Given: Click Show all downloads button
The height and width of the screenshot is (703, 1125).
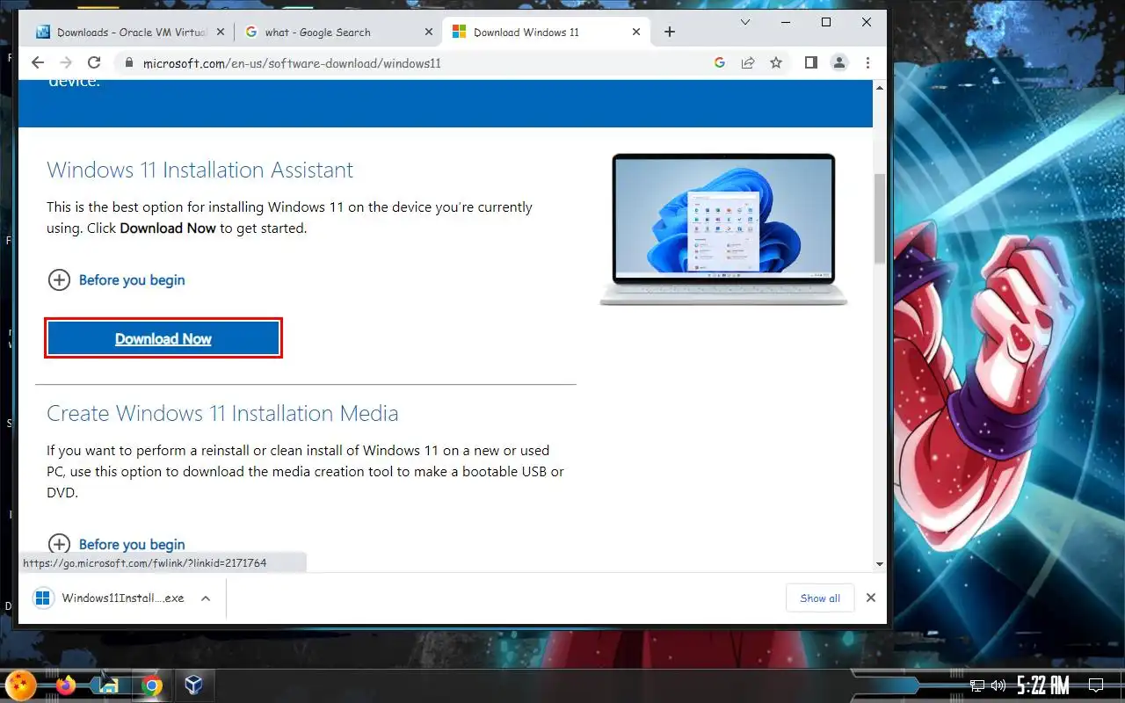Looking at the screenshot, I should point(820,598).
